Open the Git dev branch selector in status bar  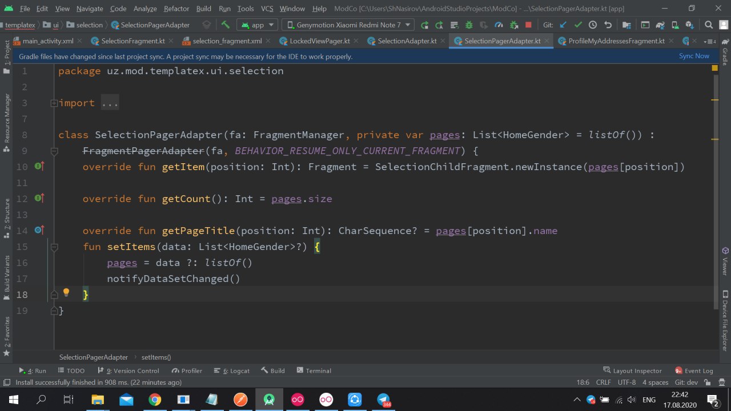686,382
